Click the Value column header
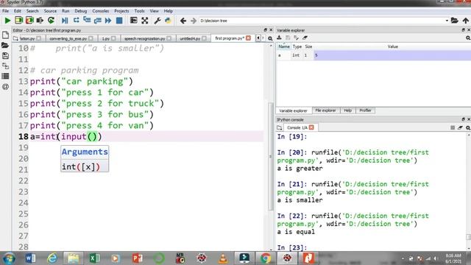471x265 pixels. 392,46
